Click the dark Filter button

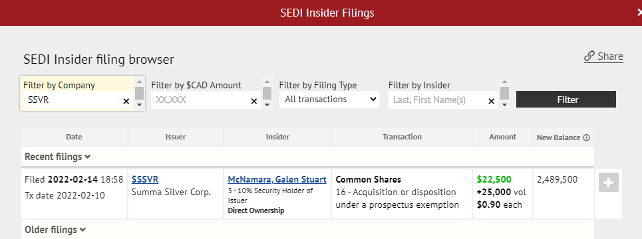(566, 100)
